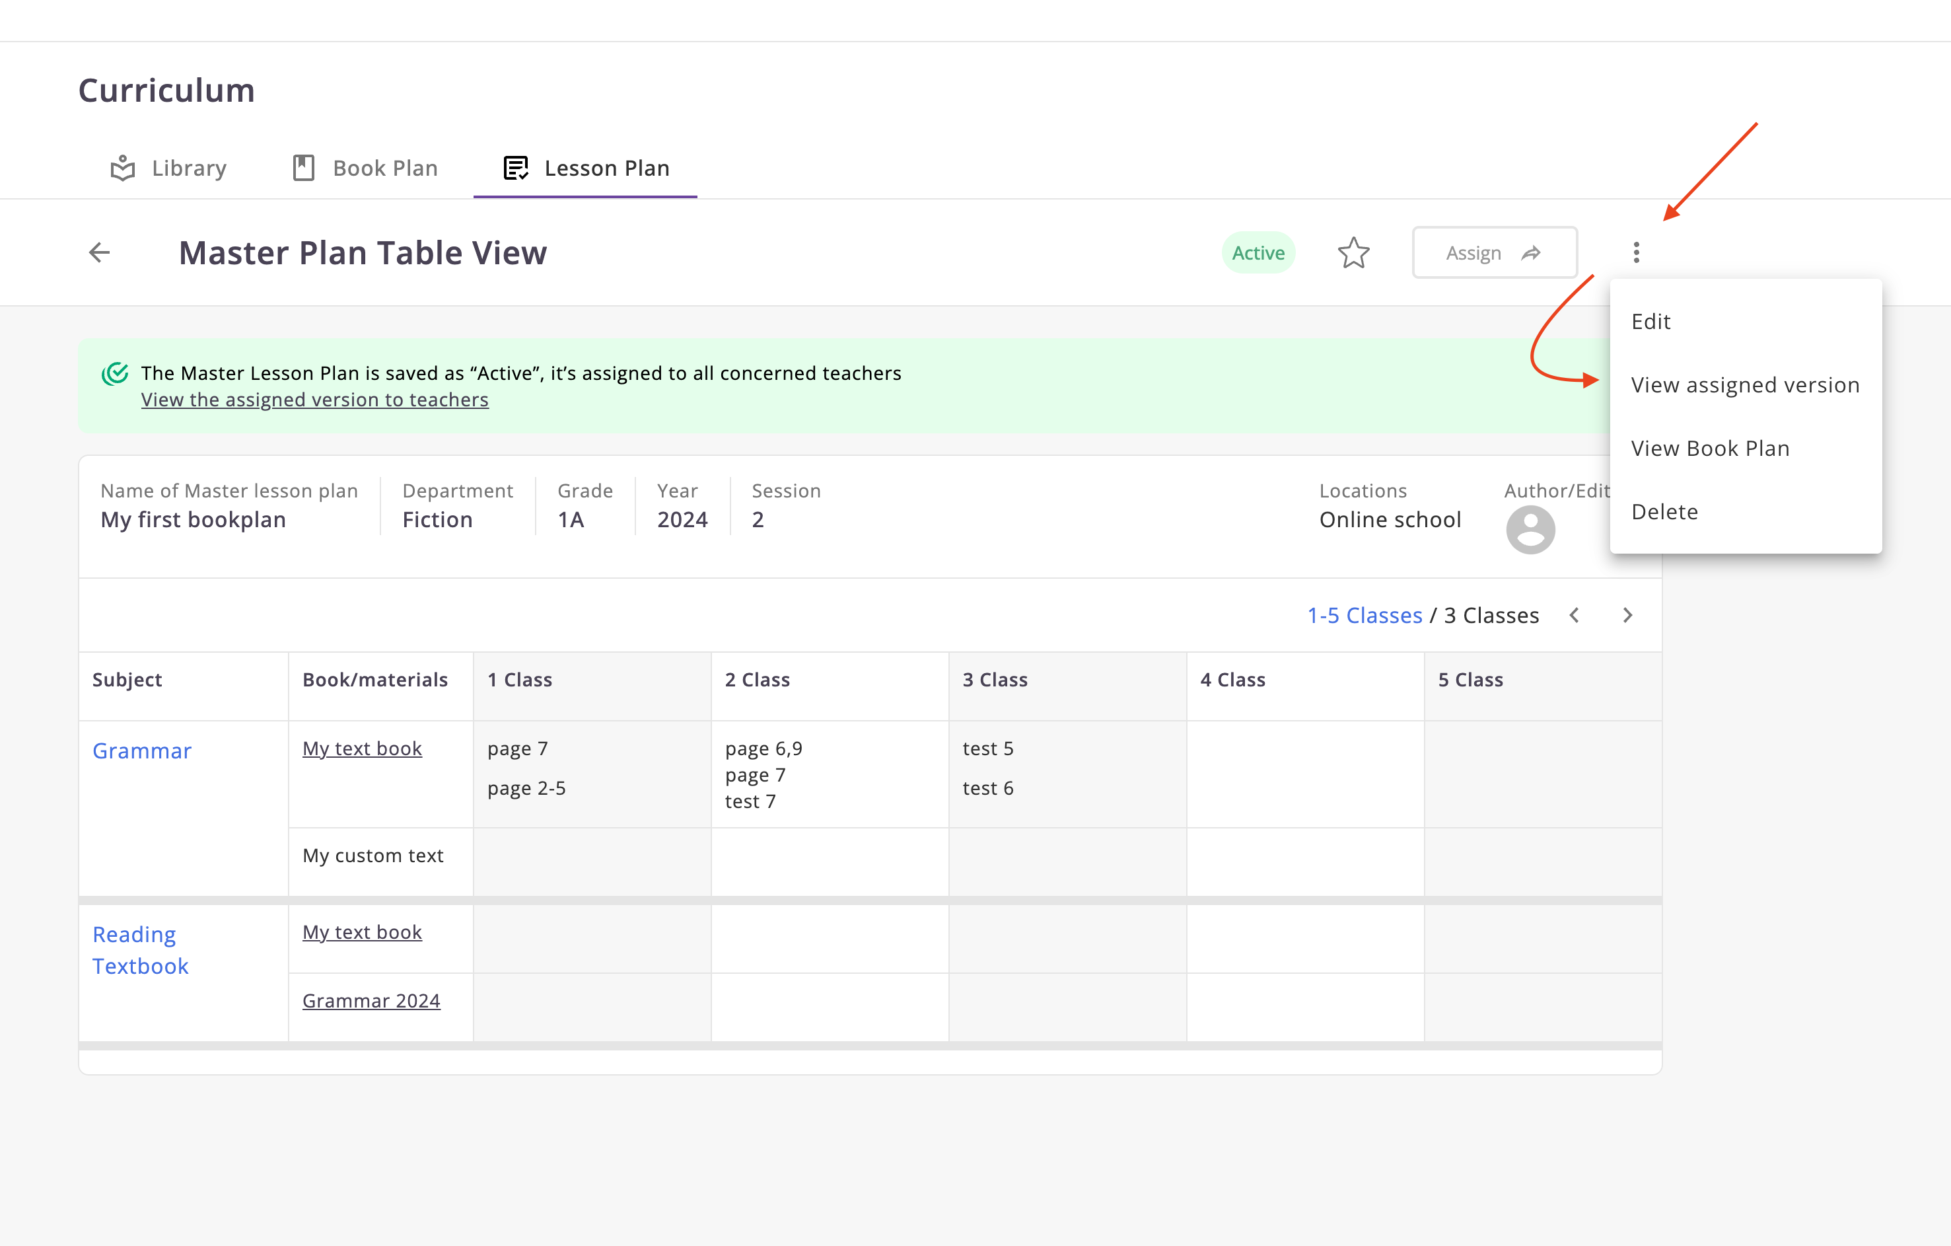Click the Assign button
The height and width of the screenshot is (1246, 1951).
click(x=1494, y=253)
